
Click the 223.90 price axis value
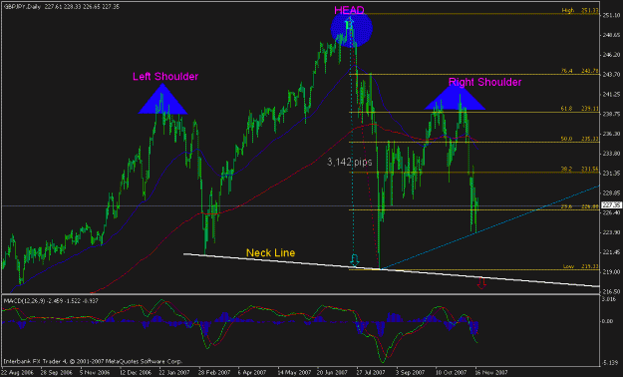[x=611, y=232]
